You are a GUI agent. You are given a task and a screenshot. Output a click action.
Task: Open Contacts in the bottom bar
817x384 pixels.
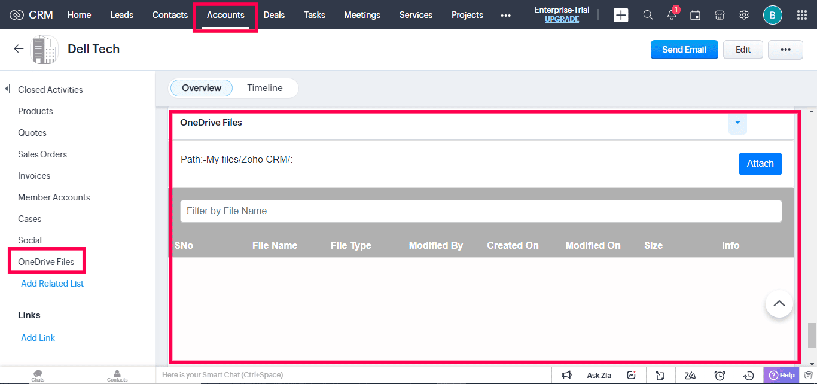(117, 376)
